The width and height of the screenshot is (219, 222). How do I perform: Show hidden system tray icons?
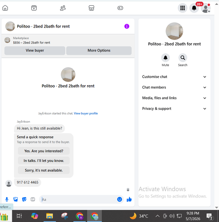tap(158, 216)
